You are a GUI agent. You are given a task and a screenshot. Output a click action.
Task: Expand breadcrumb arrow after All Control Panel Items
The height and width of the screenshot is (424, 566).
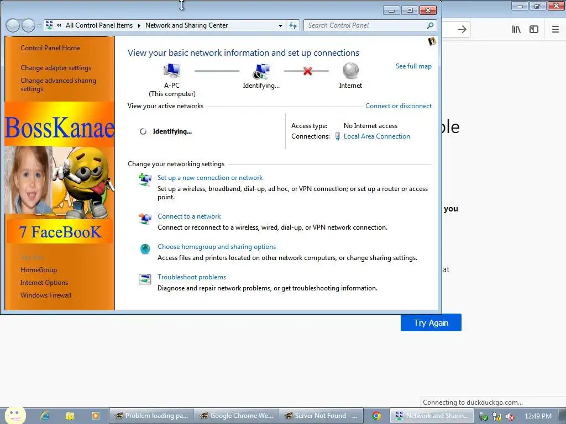click(139, 25)
